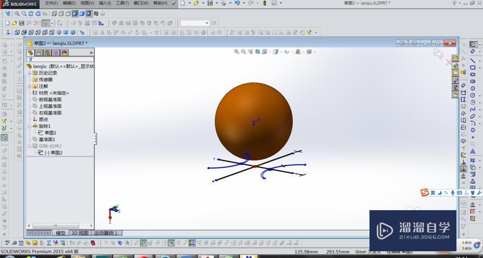Open the 编辑(E) menu

69,3
